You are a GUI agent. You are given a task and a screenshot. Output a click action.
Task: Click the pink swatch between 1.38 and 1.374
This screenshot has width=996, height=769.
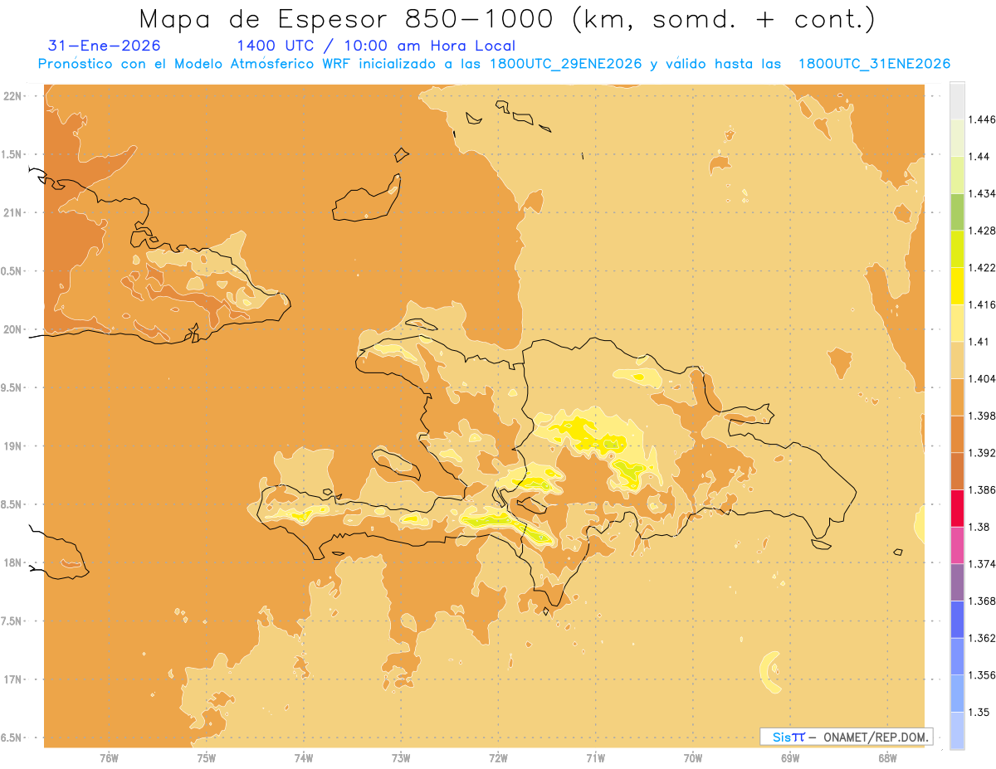pyautogui.click(x=957, y=545)
